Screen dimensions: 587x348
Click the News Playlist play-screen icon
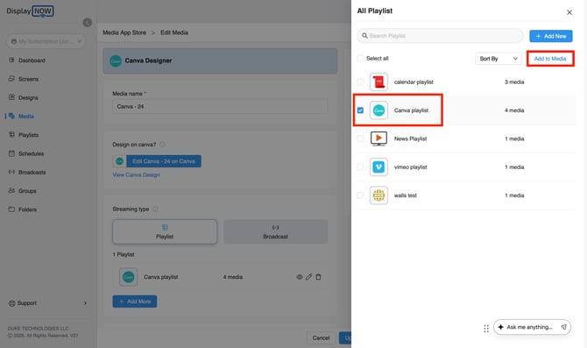pos(378,138)
